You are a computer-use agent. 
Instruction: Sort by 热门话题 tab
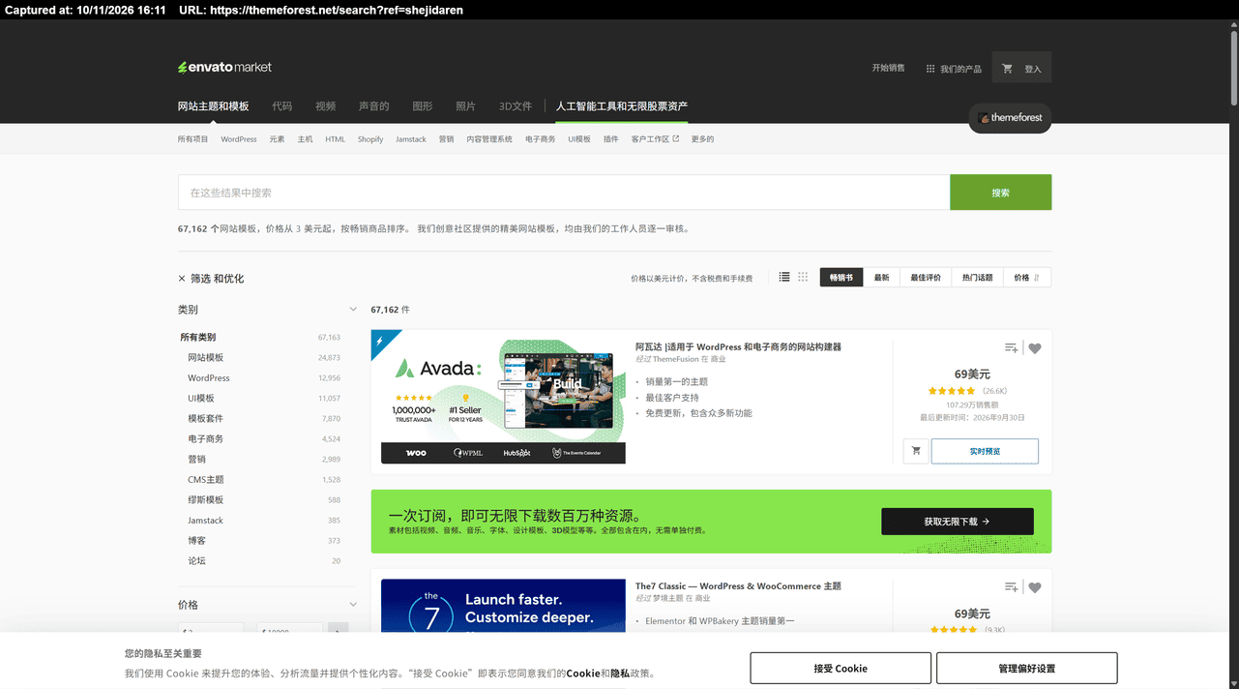pyautogui.click(x=977, y=278)
